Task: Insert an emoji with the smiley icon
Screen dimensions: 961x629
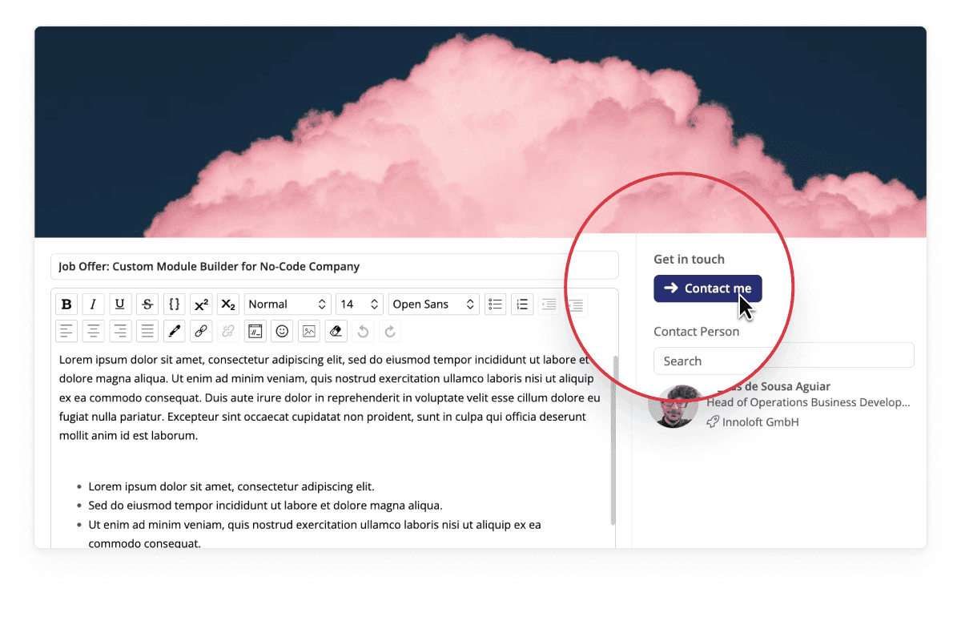Action: point(282,331)
